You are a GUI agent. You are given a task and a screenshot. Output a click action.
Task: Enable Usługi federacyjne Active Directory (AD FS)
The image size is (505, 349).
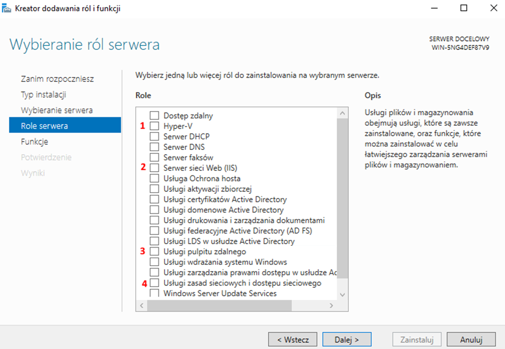click(x=154, y=231)
